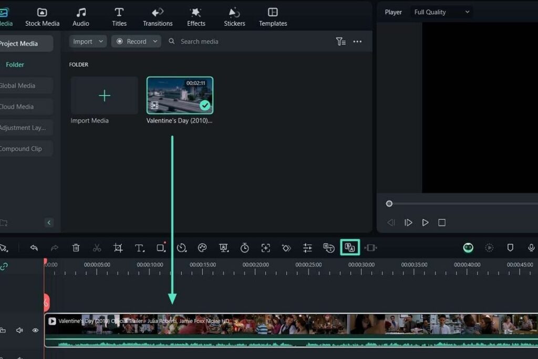Expand the Import dropdown
Screen dimensions: 538x359
coord(101,41)
